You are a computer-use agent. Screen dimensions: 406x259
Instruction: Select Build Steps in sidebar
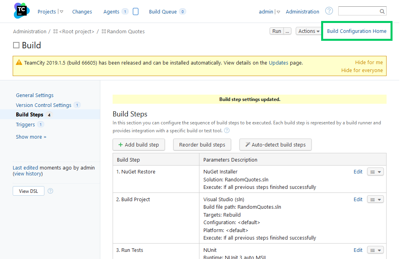29,114
